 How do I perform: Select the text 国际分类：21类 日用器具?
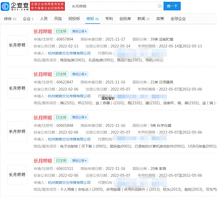(x=153, y=82)
